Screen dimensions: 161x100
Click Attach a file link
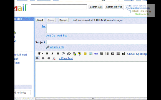(57, 47)
